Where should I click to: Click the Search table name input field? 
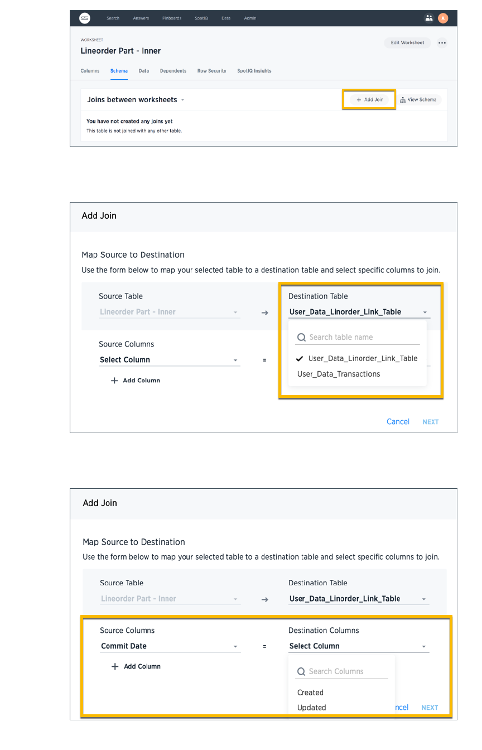pyautogui.click(x=363, y=338)
